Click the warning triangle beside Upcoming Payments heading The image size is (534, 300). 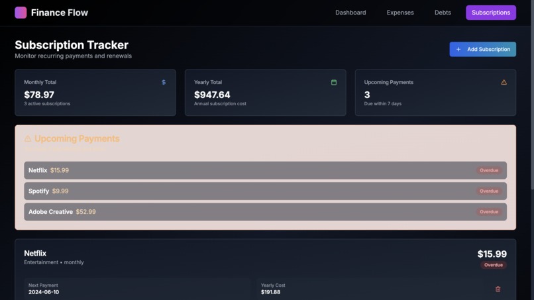click(28, 138)
